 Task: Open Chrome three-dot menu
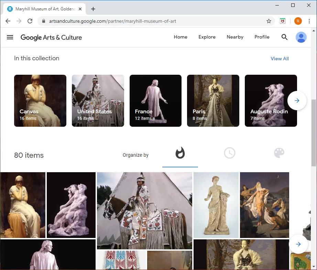click(309, 21)
